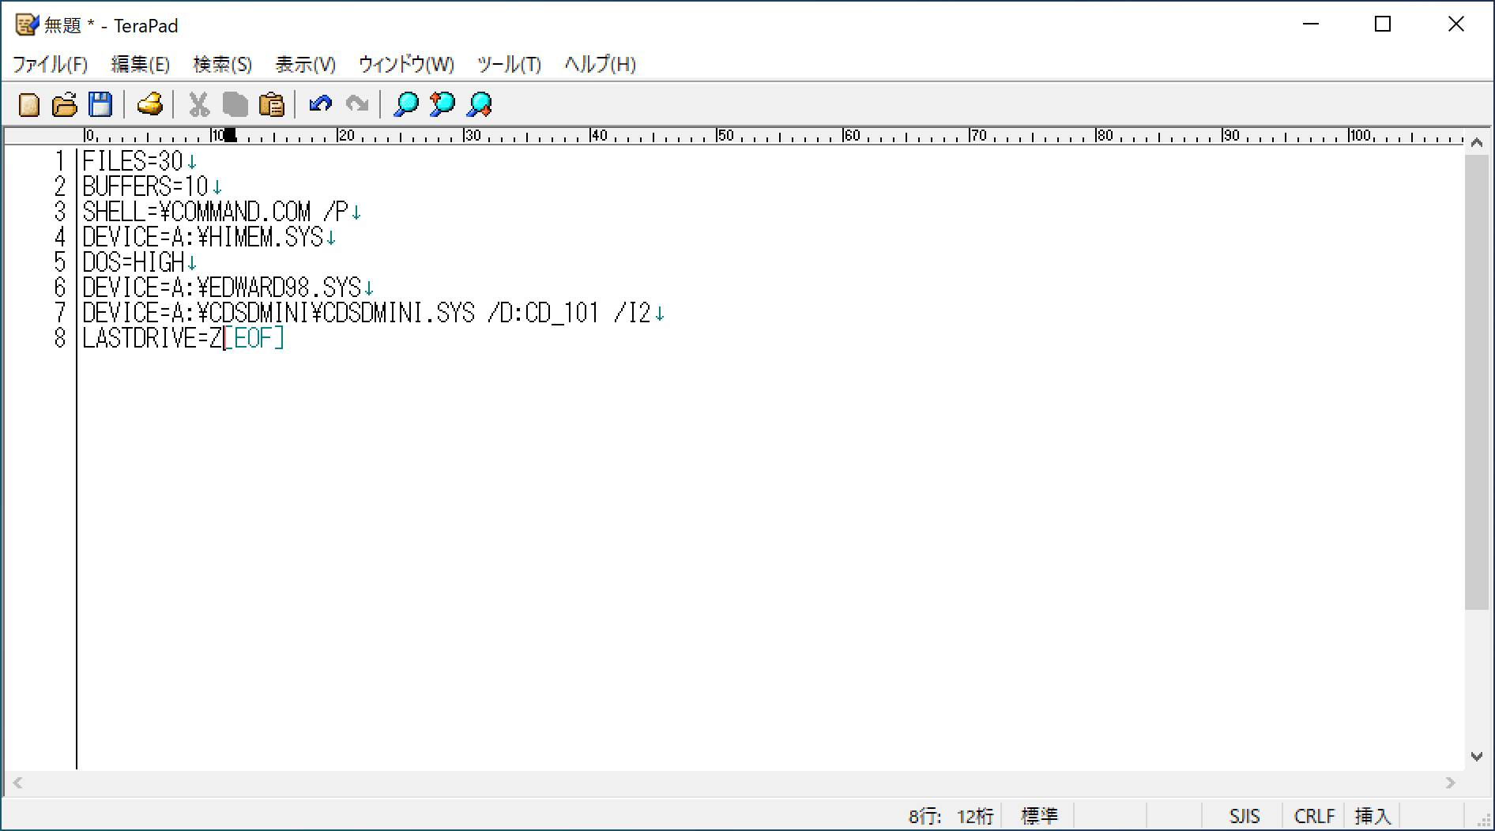The width and height of the screenshot is (1495, 831).
Task: Click the Paste clipboard icon
Action: pyautogui.click(x=271, y=104)
